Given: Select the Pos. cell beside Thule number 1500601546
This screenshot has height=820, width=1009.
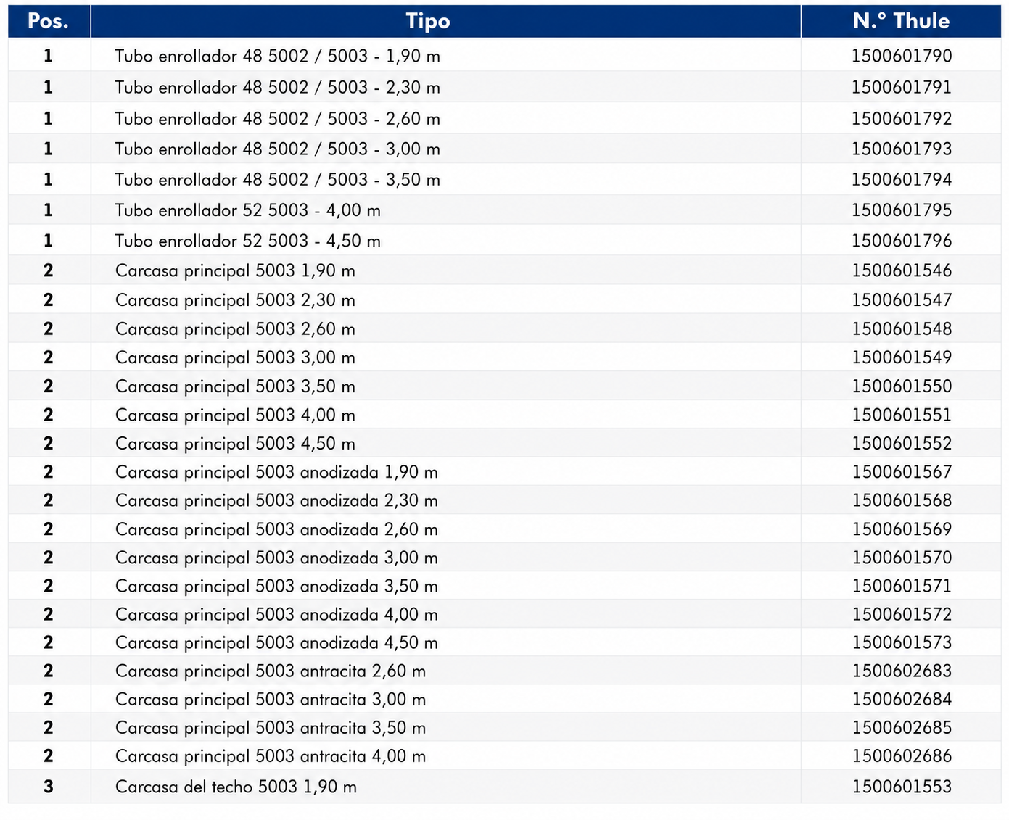Looking at the screenshot, I should pyautogui.click(x=49, y=270).
